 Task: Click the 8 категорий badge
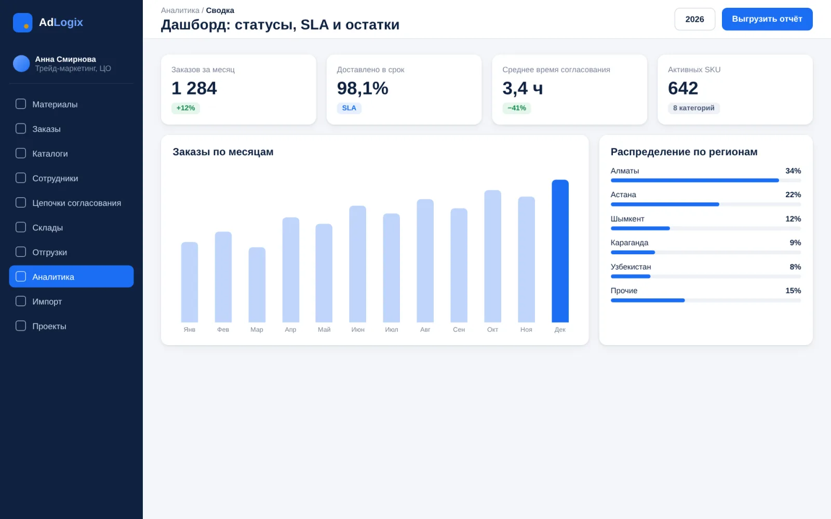click(x=694, y=108)
